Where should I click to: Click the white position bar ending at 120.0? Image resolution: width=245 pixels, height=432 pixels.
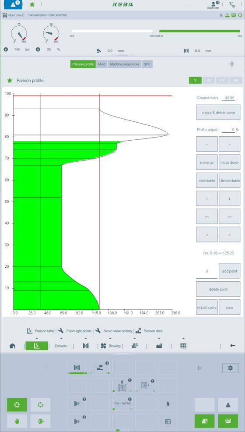pyautogui.click(x=112, y=31)
